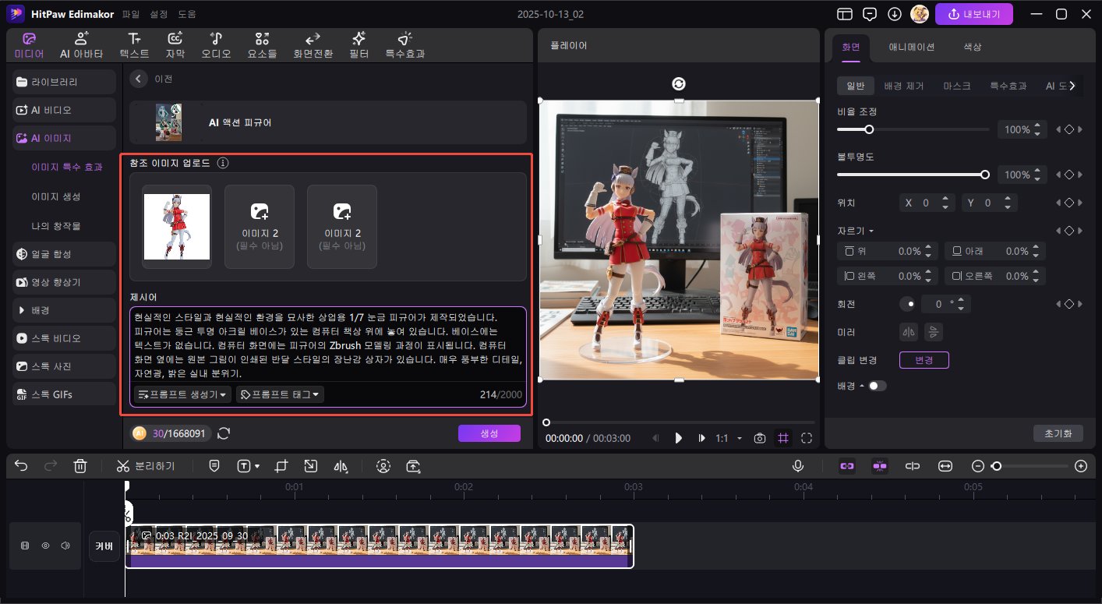Mute the track with speaker icon
This screenshot has width=1102, height=604.
point(65,546)
